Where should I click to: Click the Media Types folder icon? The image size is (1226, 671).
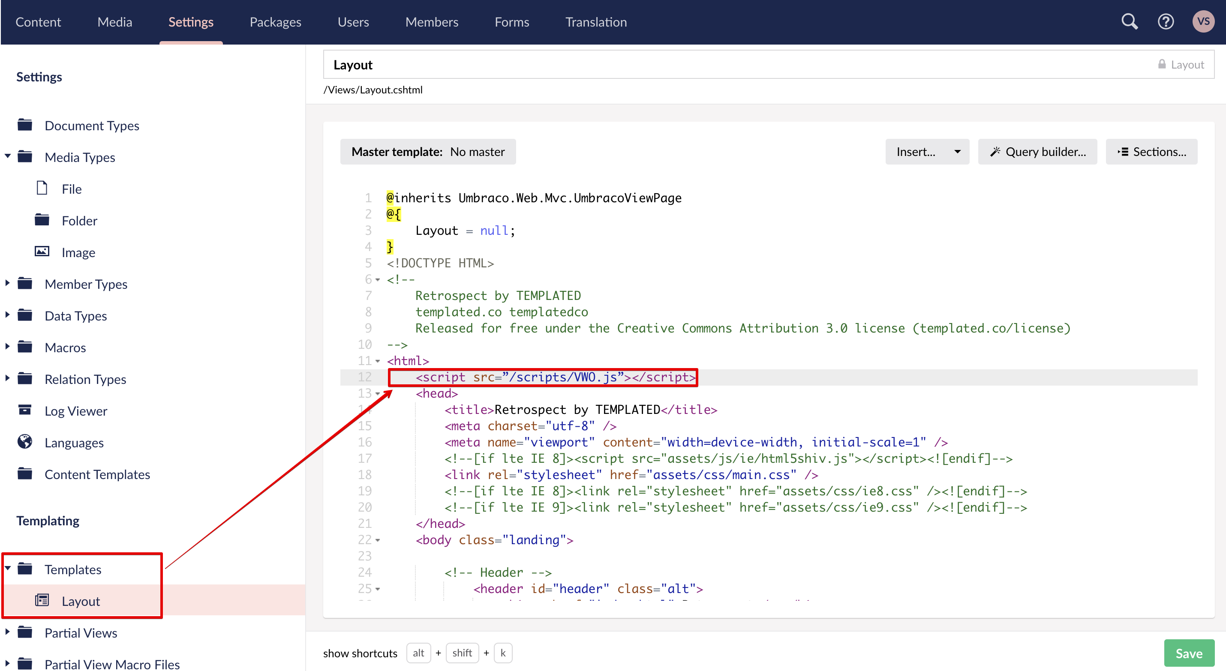pyautogui.click(x=25, y=156)
